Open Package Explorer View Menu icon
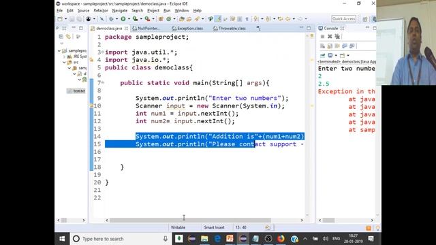Screen dimensions: 436x245 point(62,44)
